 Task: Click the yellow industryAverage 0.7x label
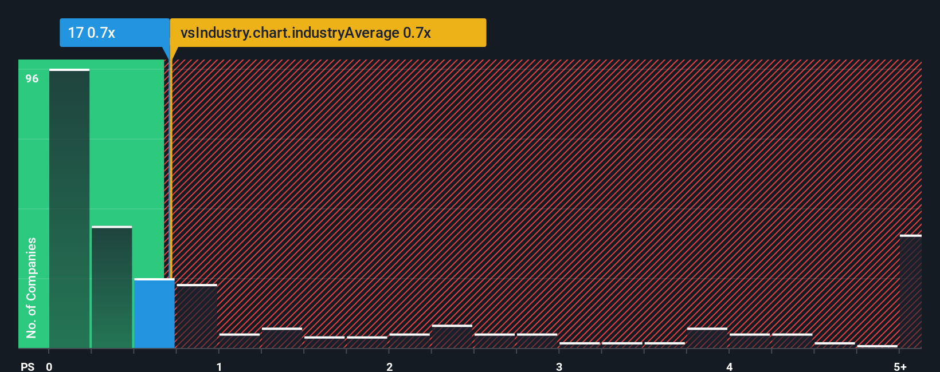click(328, 33)
